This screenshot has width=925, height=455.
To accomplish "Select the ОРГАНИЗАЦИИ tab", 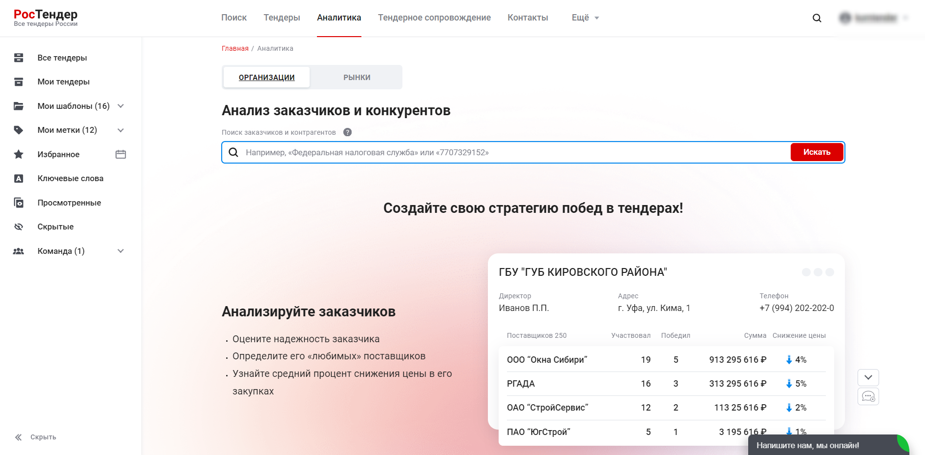I will point(267,77).
